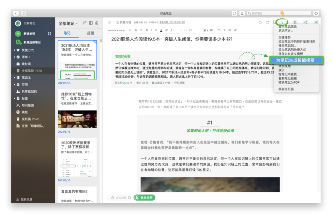Insert a bulleted list

[181, 30]
